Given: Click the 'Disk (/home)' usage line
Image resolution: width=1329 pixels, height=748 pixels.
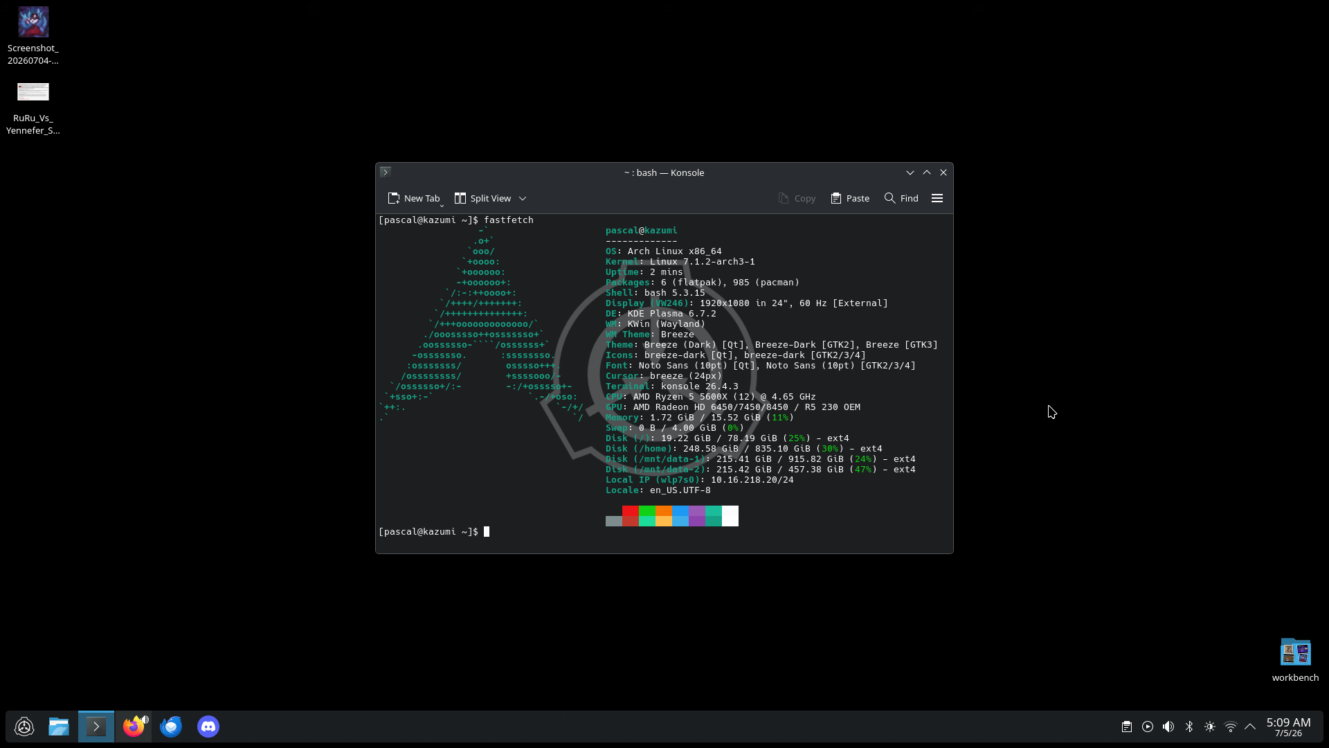Looking at the screenshot, I should point(743,449).
